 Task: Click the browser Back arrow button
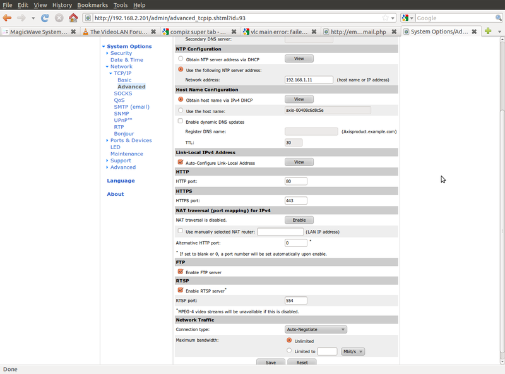click(8, 18)
